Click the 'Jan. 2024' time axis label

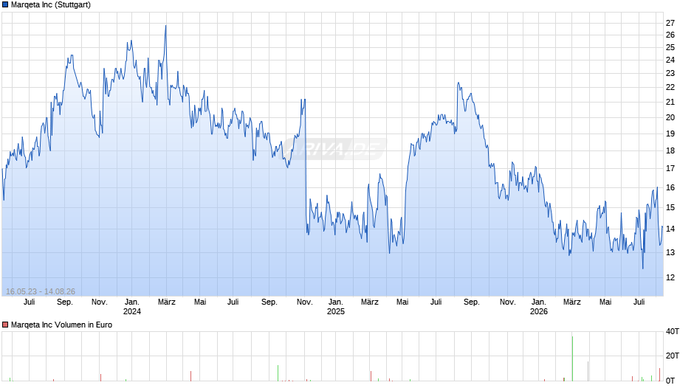coord(132,307)
